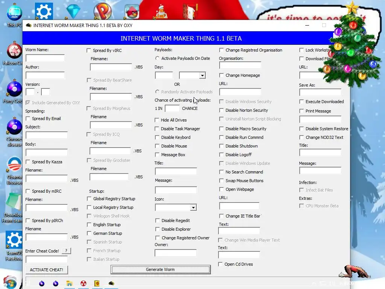Tick the Disable Regedit checkbox

point(158,221)
